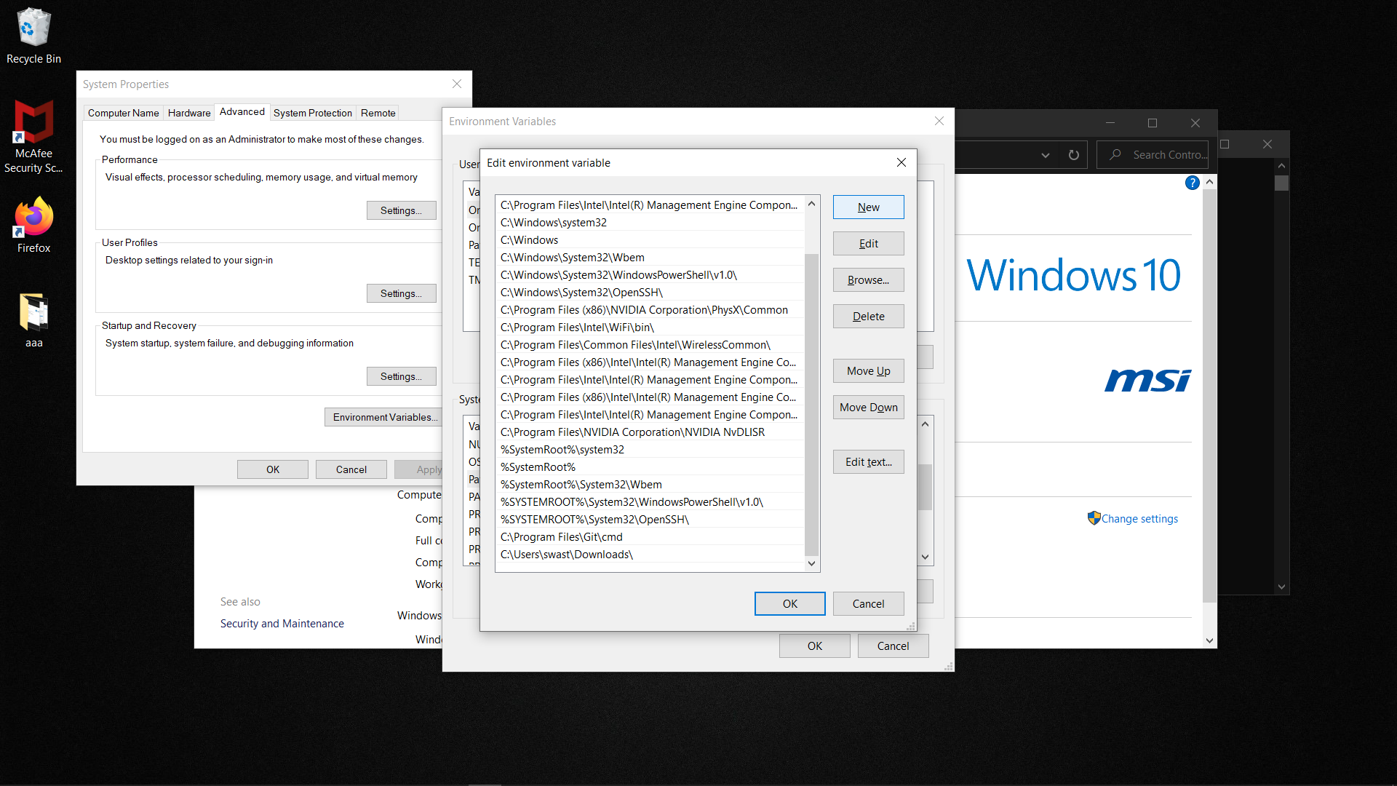Select the C:\Users\swast\Downloads\ path entry
The width and height of the screenshot is (1397, 786).
(566, 555)
